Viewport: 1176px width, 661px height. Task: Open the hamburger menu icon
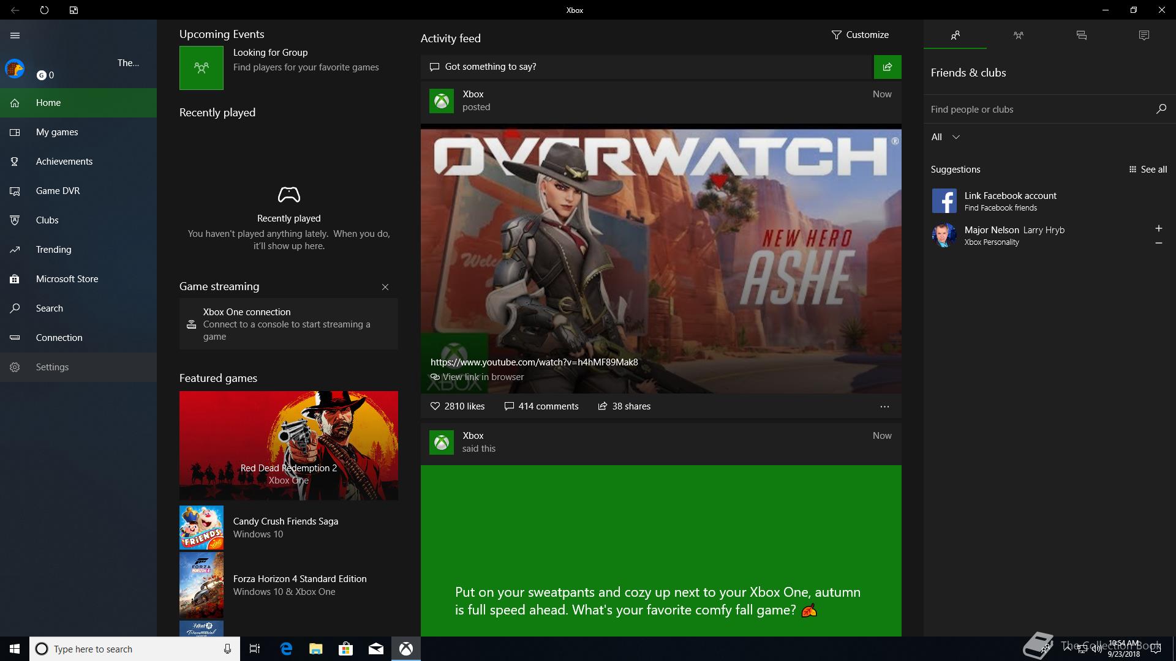15,35
